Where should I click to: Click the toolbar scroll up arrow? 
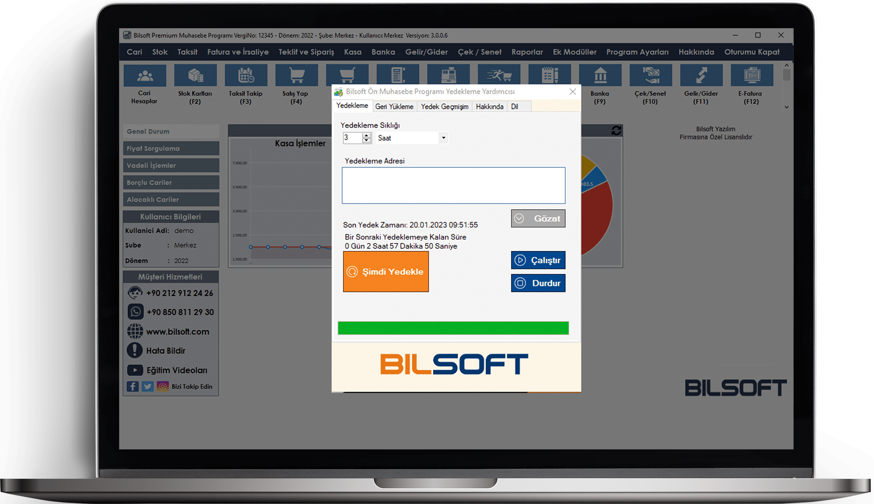787,65
